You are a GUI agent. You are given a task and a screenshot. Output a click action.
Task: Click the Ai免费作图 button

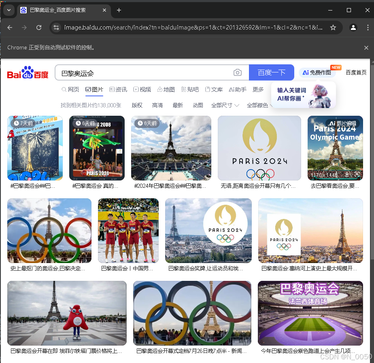coord(317,72)
